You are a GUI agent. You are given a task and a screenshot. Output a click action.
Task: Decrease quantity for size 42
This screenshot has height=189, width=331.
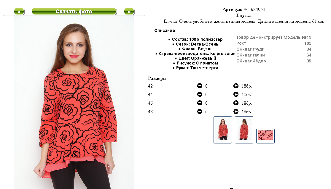point(200,86)
